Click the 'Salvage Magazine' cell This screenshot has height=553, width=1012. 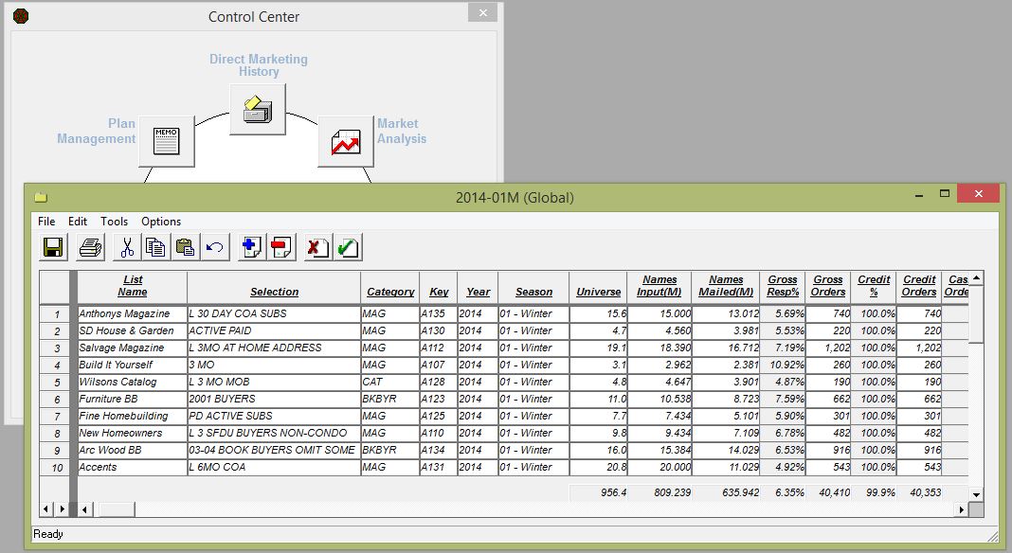133,348
